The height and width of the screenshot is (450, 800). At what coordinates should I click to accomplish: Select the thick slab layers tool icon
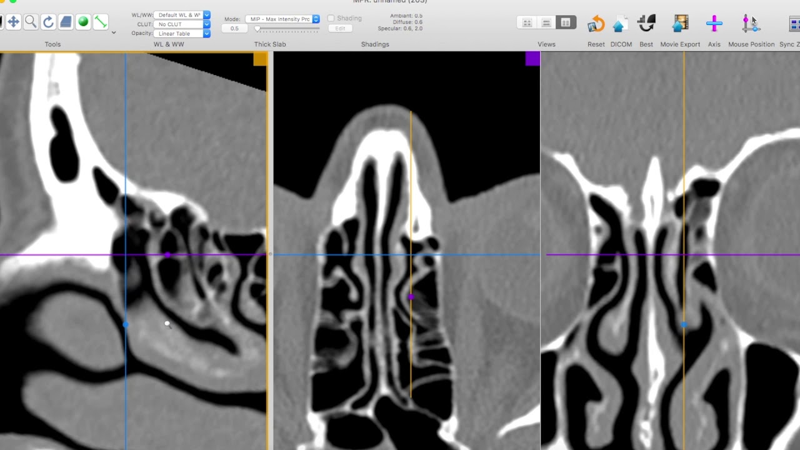(x=66, y=22)
